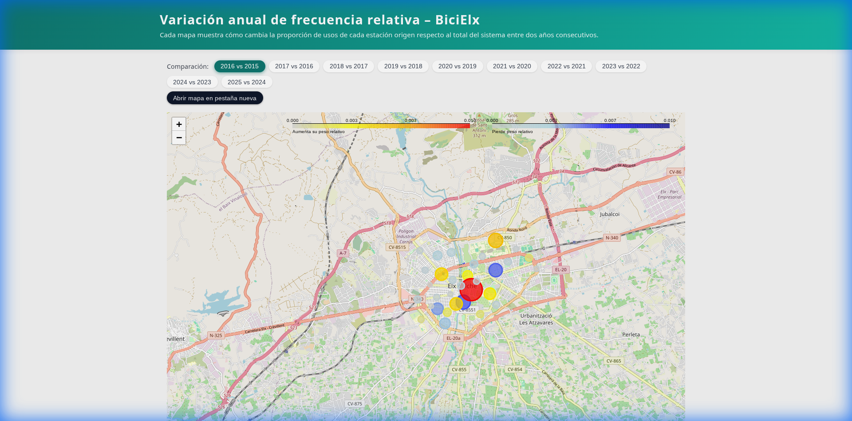
Task: Click the Jubalcoi map label
Action: [x=610, y=214]
